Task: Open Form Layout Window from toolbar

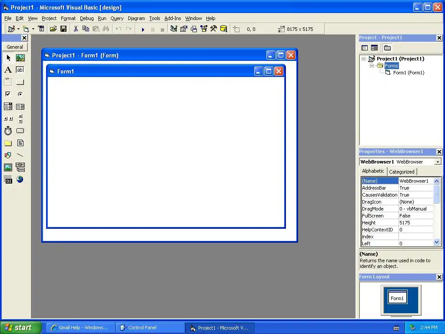Action: pos(194,29)
